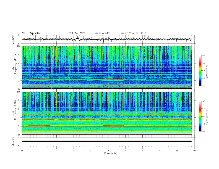Screen dimensions: 219x169
Task: Click the "ch.1(V)" axis label
Action: tap(13, 39)
